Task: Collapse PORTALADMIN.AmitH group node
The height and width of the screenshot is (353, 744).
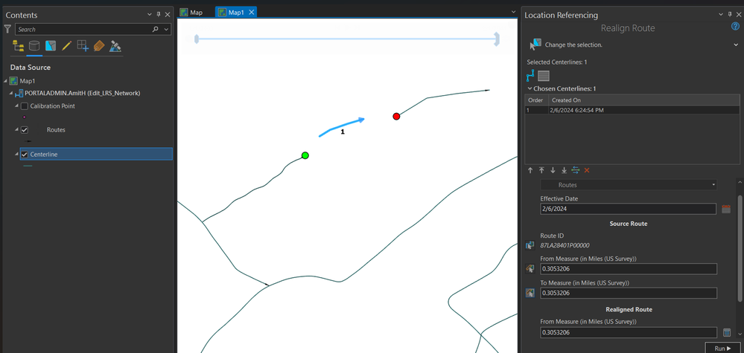Action: 11,93
